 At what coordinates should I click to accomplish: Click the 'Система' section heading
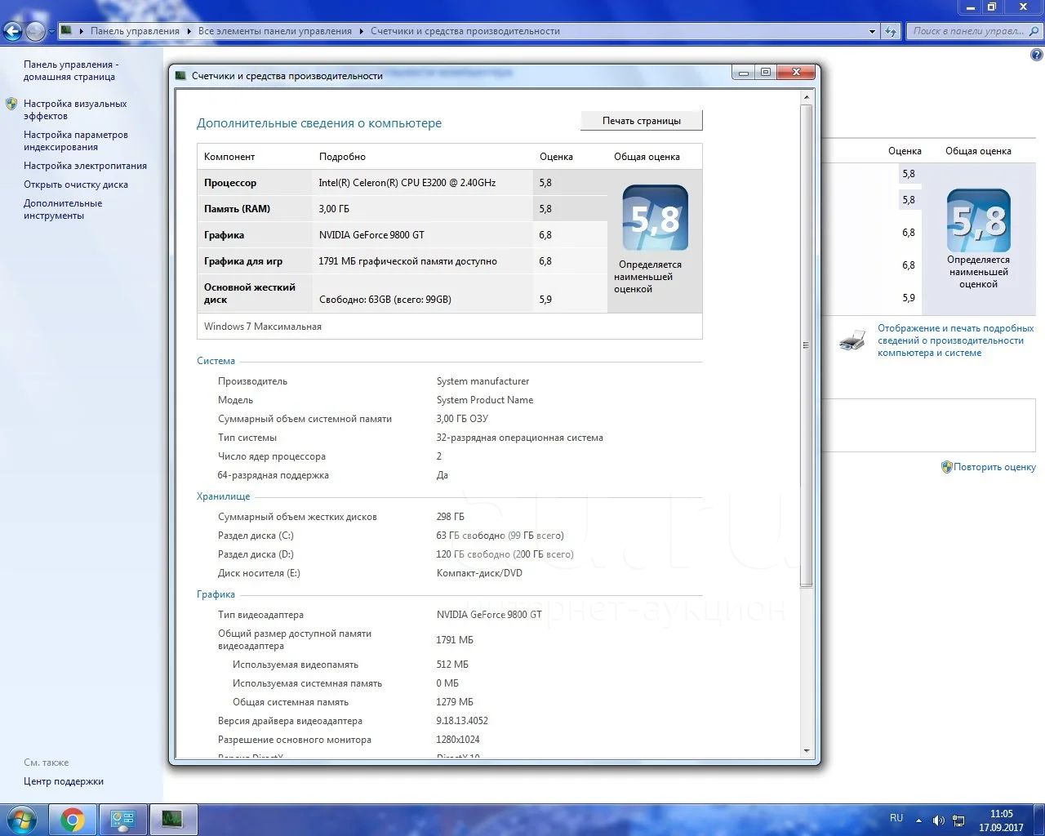(216, 361)
